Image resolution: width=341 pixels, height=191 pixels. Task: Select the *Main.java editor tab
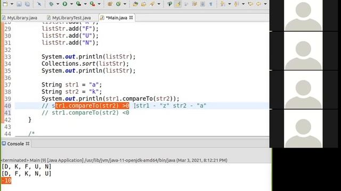pyautogui.click(x=116, y=18)
